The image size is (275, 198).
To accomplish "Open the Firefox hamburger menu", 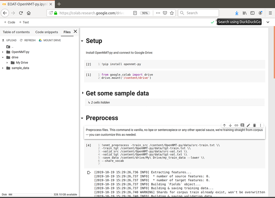I will click(270, 13).
